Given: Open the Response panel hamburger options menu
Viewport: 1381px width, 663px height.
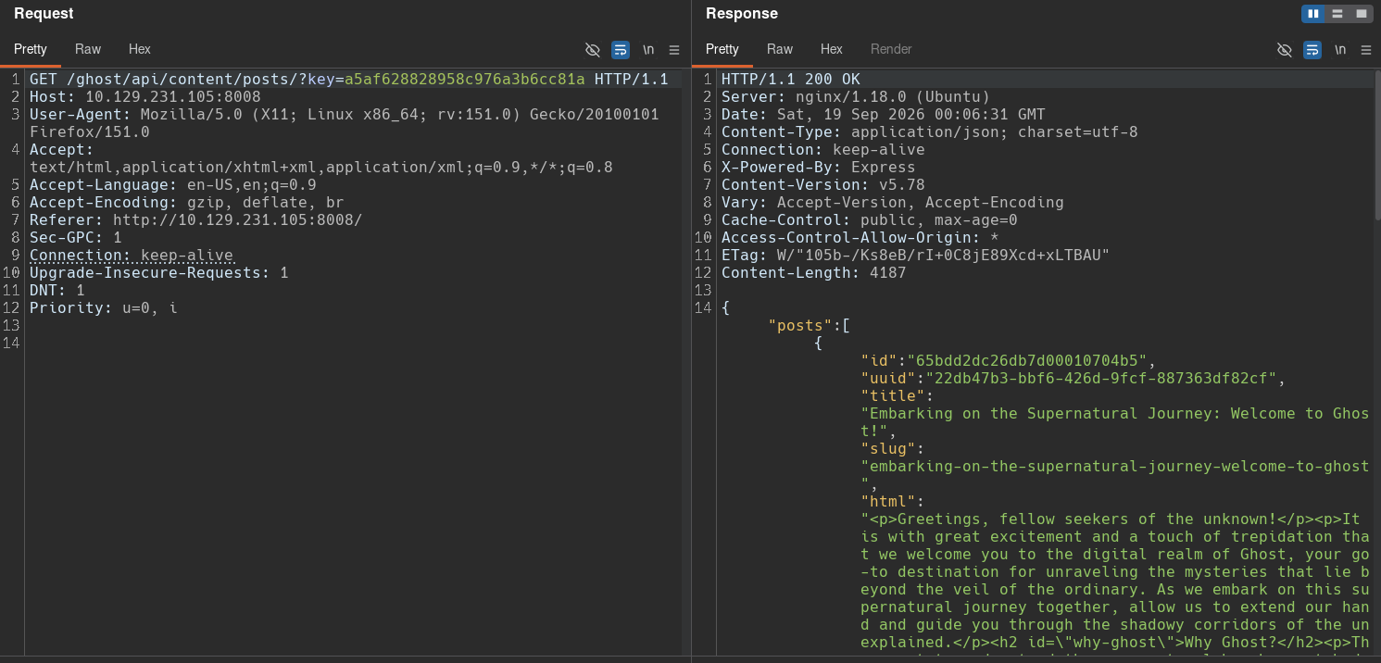Looking at the screenshot, I should [1366, 49].
